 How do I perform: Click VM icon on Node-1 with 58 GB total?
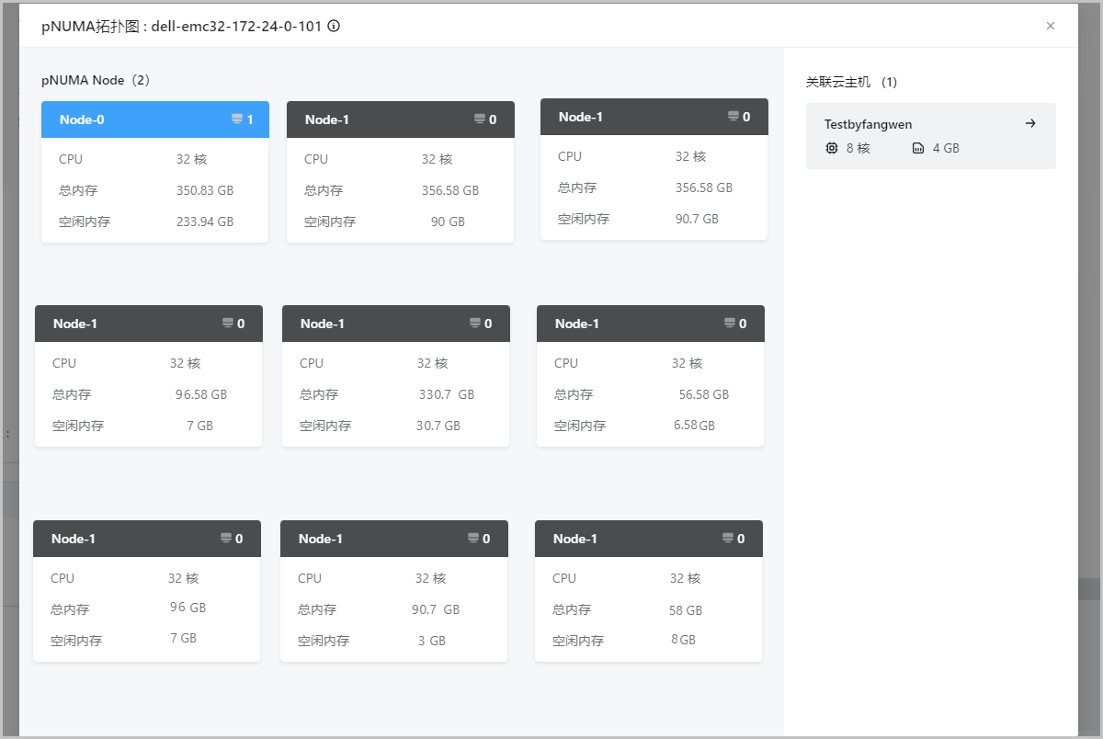click(727, 539)
